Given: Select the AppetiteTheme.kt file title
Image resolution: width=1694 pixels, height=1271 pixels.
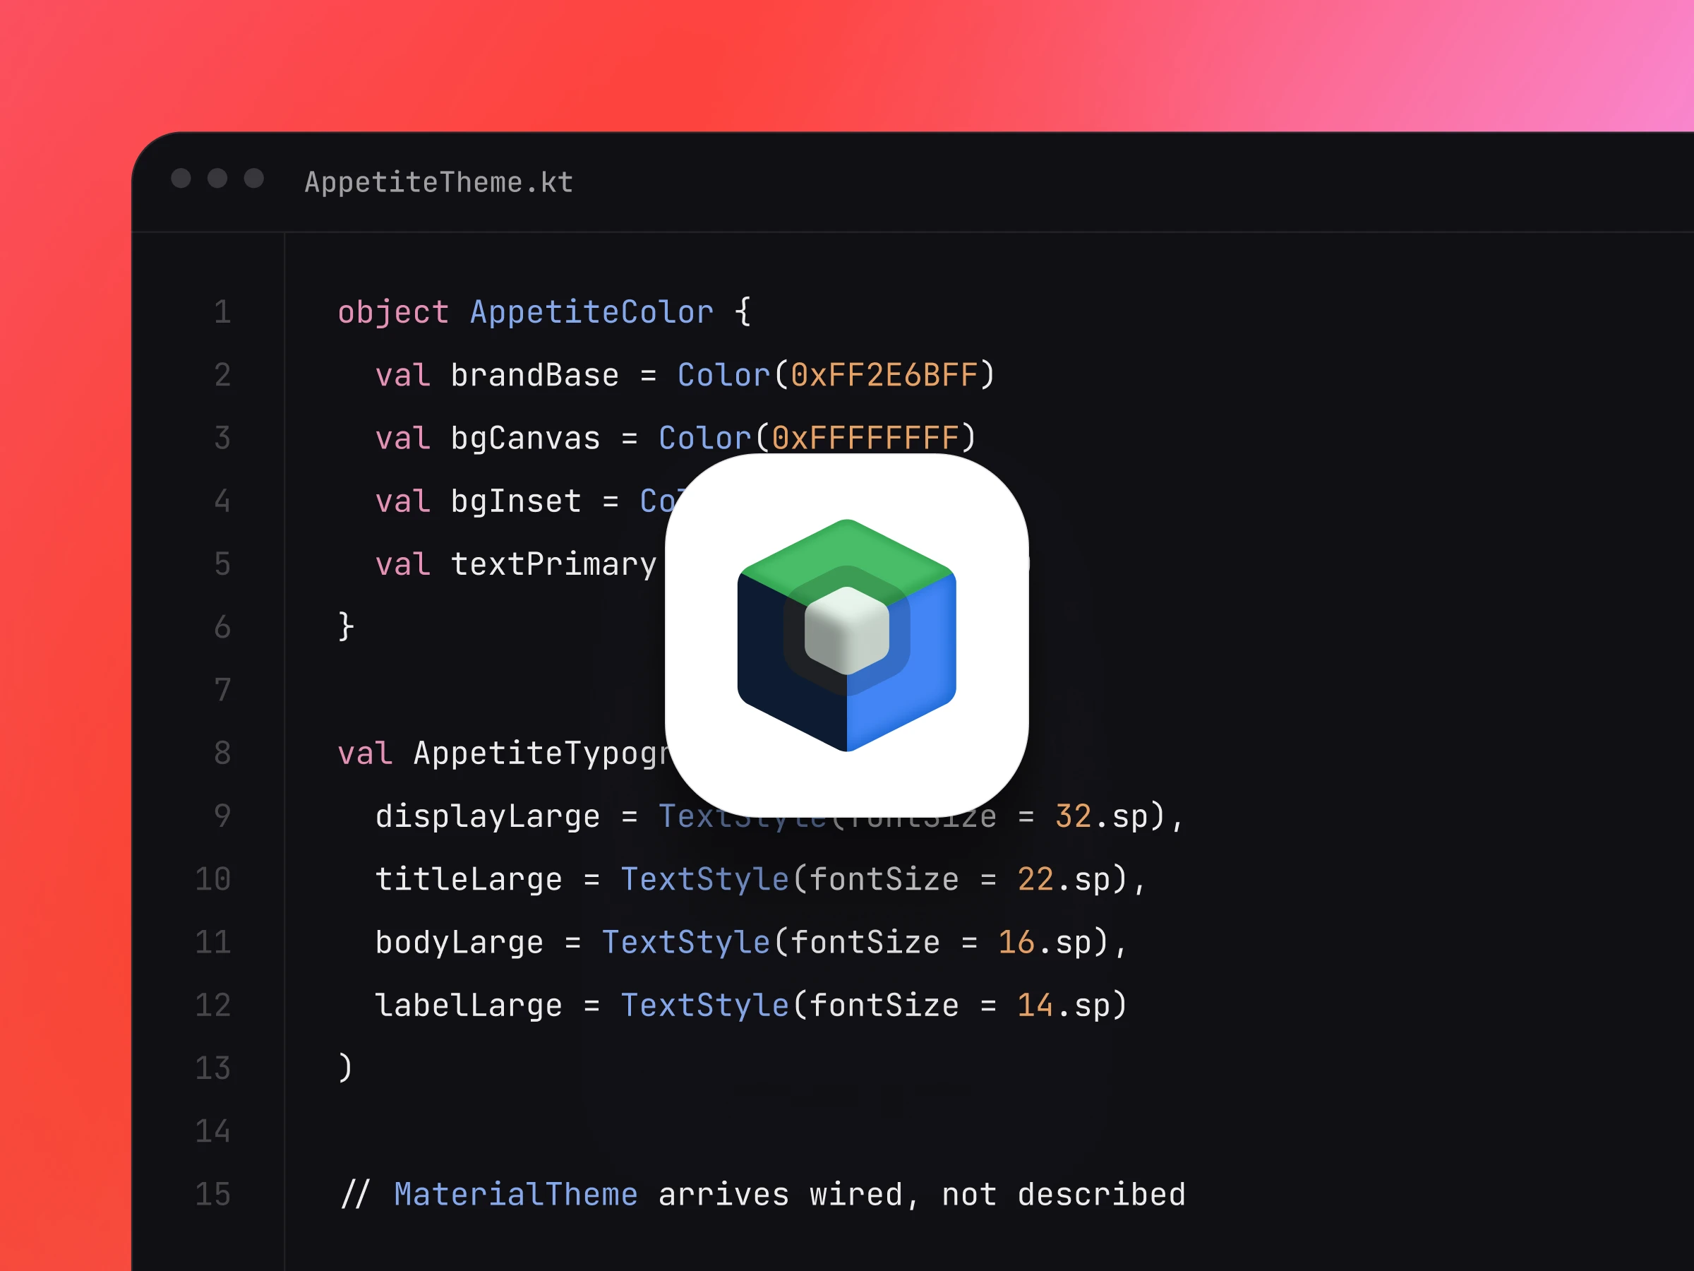Looking at the screenshot, I should click(x=439, y=182).
